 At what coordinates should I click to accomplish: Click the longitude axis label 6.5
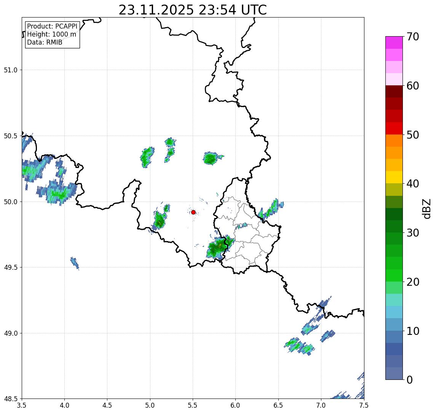[x=278, y=405]
